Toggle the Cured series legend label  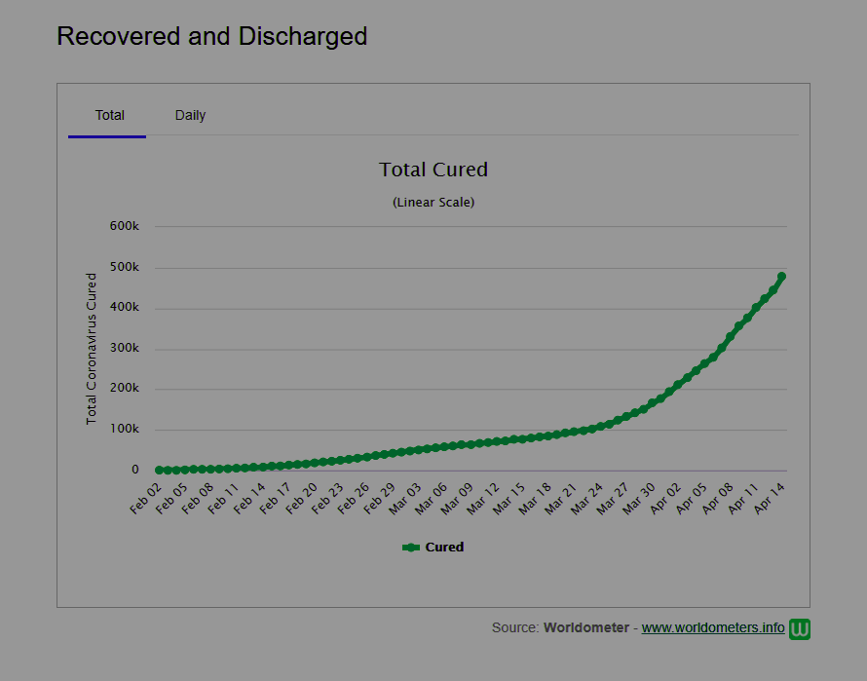(x=444, y=548)
